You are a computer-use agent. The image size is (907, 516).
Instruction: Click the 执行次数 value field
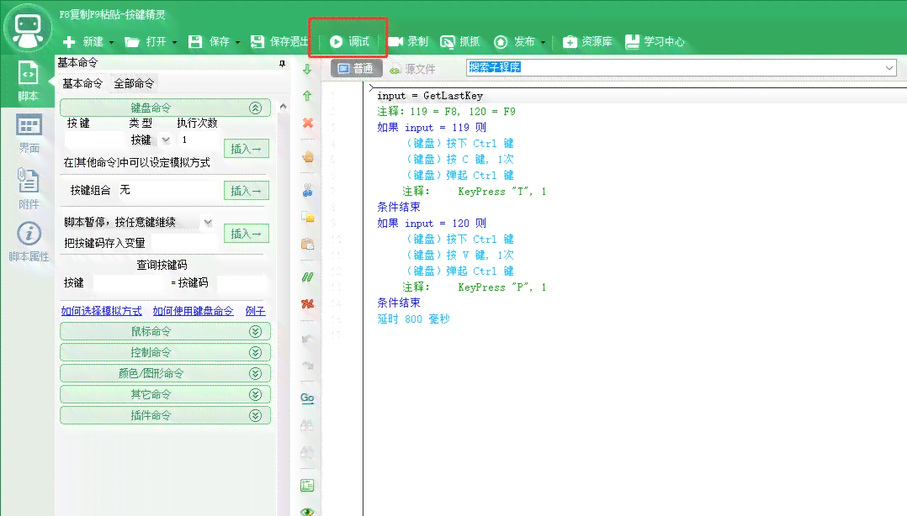(198, 140)
